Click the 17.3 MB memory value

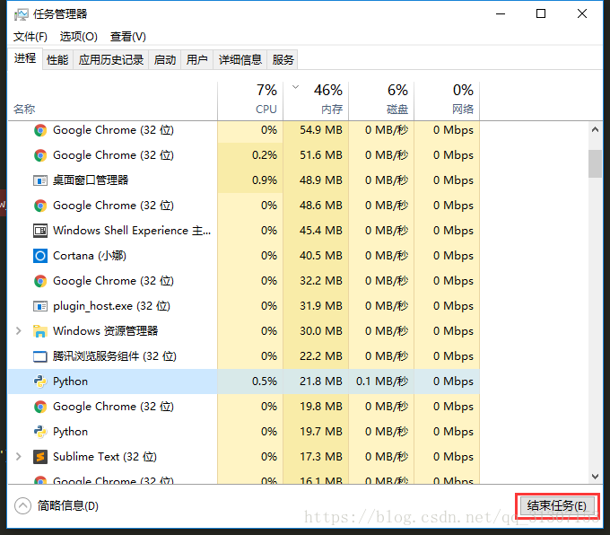[320, 457]
